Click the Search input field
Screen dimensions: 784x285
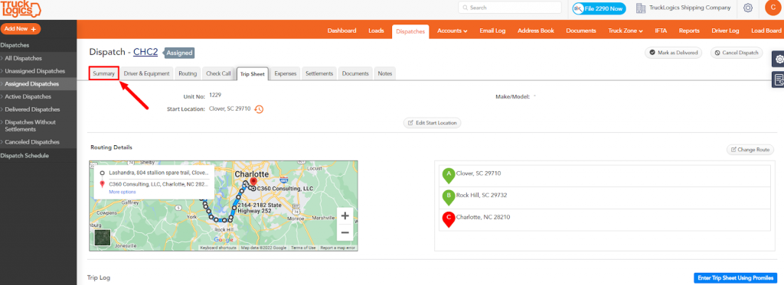509,8
